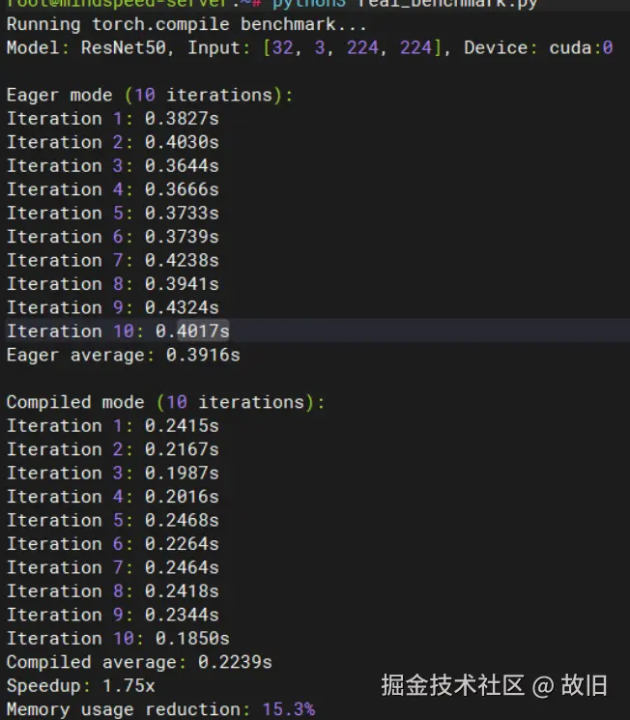630x720 pixels.
Task: Select the eager line 'Iteration 4: 0.3666s'
Action: coord(112,189)
